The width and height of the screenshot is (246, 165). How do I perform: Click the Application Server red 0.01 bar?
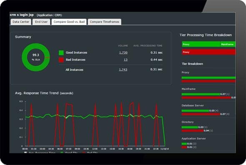point(184,147)
